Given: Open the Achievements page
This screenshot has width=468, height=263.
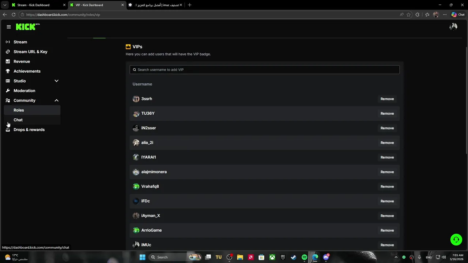Looking at the screenshot, I should (x=32, y=71).
